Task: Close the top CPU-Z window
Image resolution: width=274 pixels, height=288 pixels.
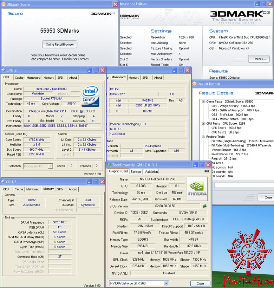Action: coord(103,70)
